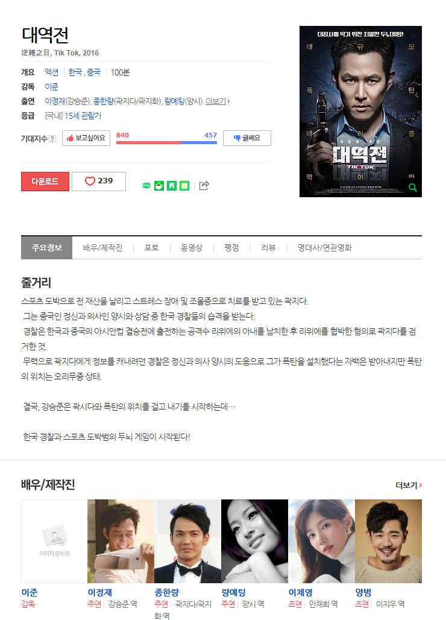Switch to the 포토 tab
The image size is (446, 620).
point(151,248)
